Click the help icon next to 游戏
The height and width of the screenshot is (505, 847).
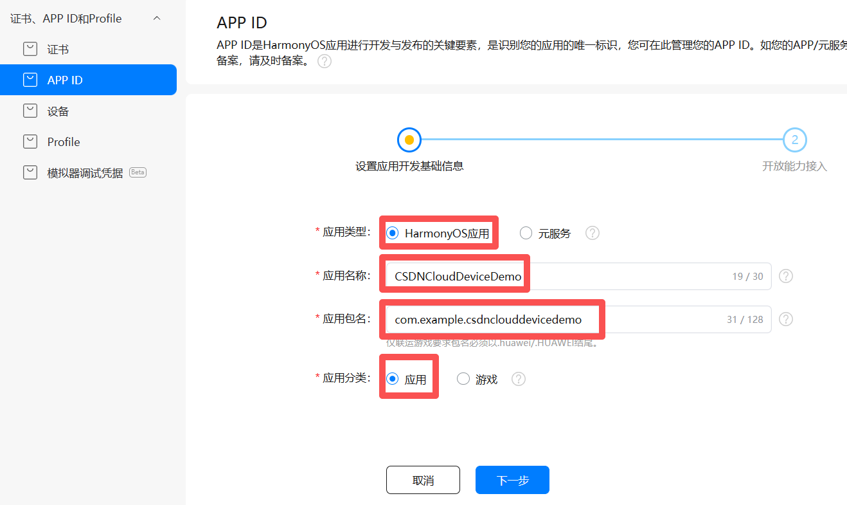(519, 379)
